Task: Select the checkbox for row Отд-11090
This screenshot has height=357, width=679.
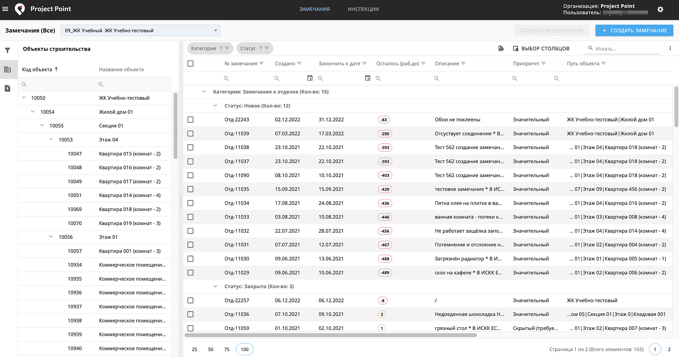Action: [x=191, y=175]
